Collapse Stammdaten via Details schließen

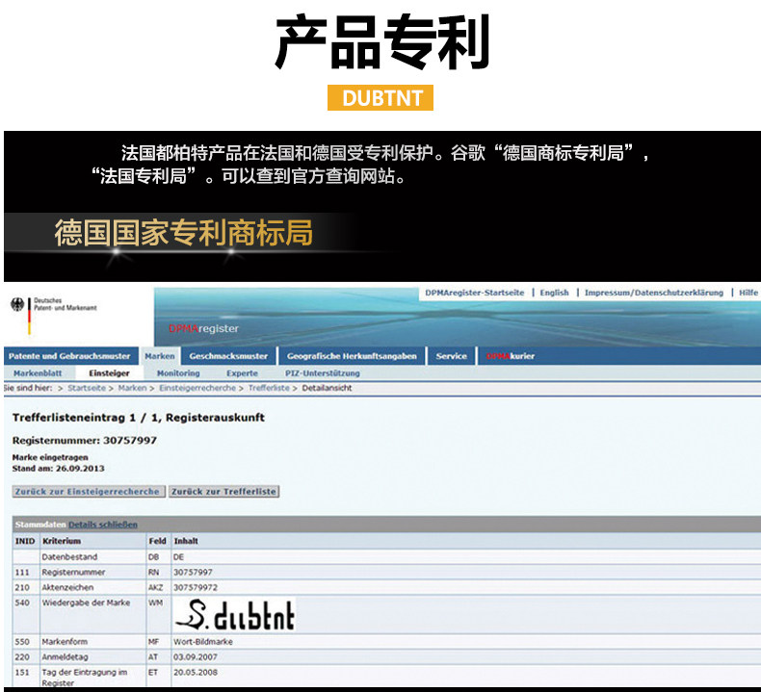pos(103,525)
